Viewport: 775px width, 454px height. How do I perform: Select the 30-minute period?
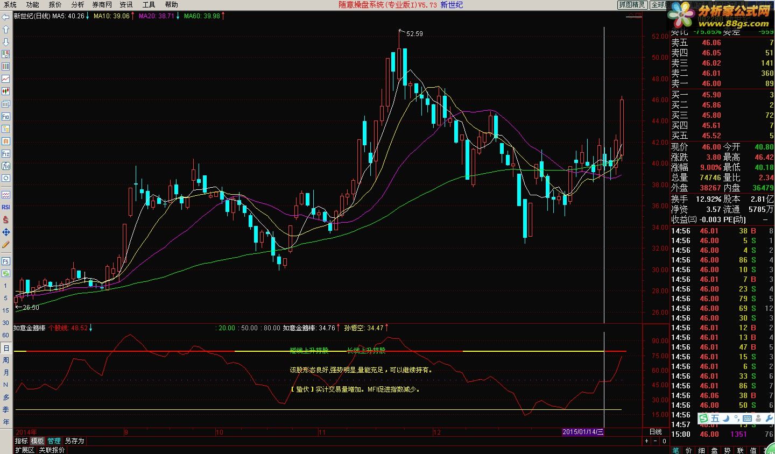[6, 323]
